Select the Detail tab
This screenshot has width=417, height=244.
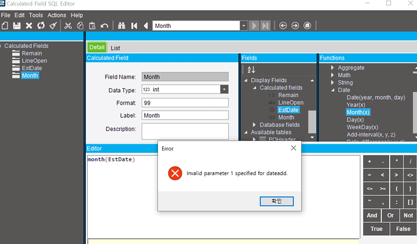point(97,48)
